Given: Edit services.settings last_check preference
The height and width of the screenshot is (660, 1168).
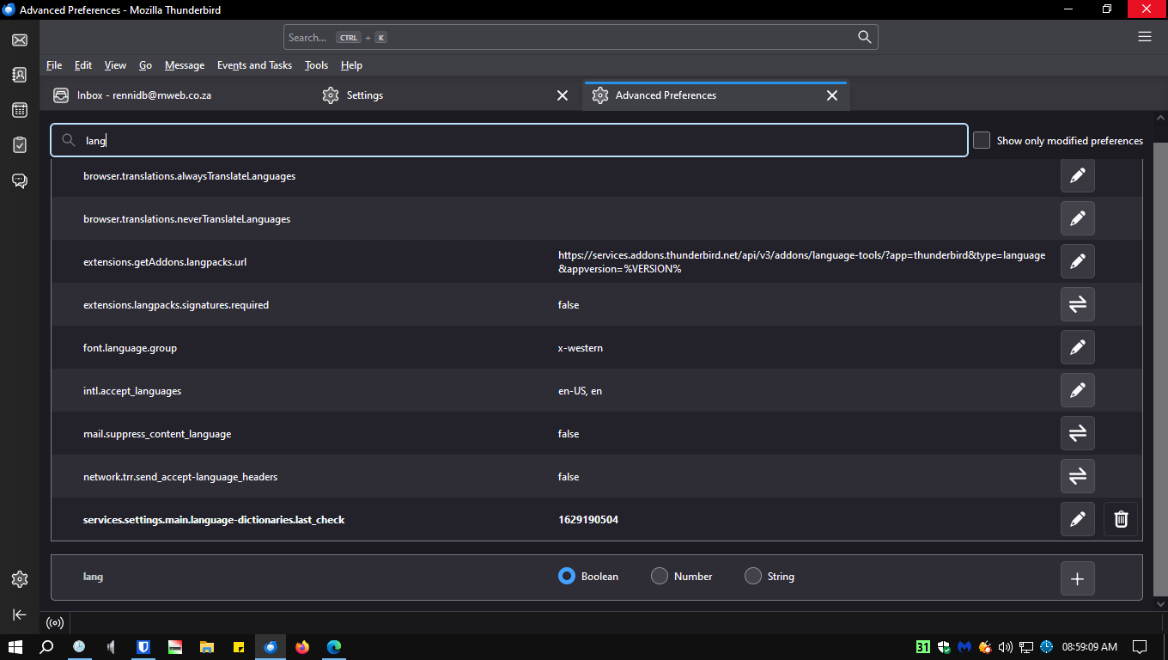Looking at the screenshot, I should coord(1078,519).
